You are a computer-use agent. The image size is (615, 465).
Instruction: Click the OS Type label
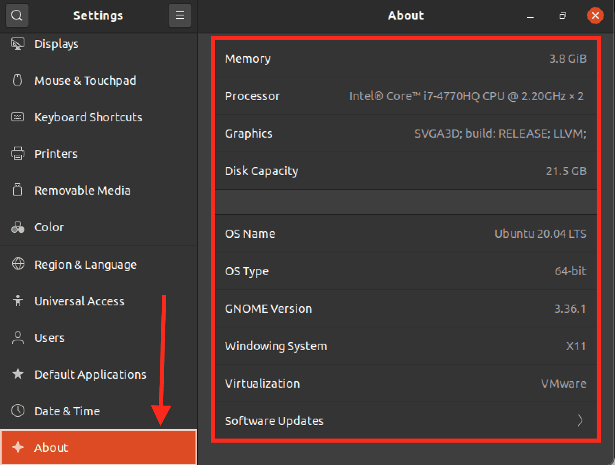click(x=247, y=271)
